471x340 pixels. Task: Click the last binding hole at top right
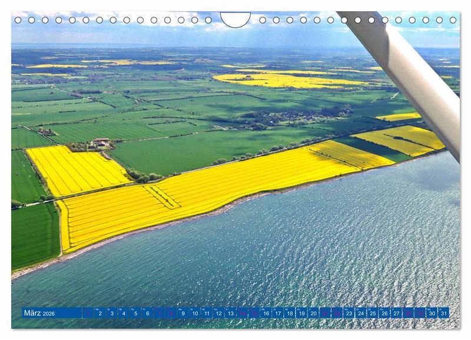tap(453, 20)
